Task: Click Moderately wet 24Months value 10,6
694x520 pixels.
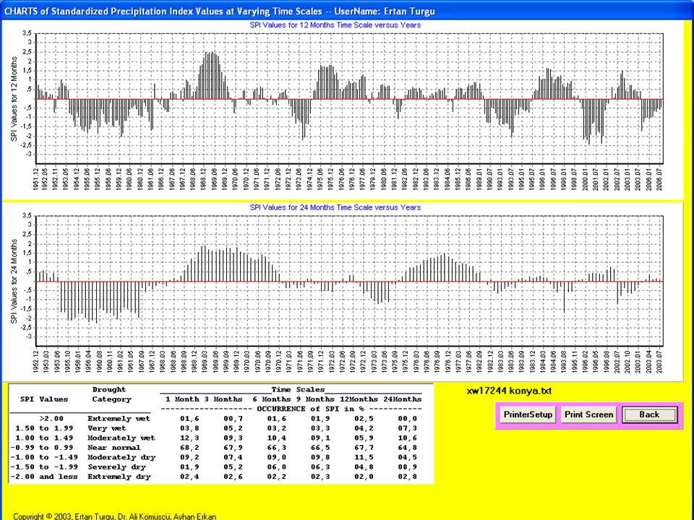Action: tap(407, 438)
